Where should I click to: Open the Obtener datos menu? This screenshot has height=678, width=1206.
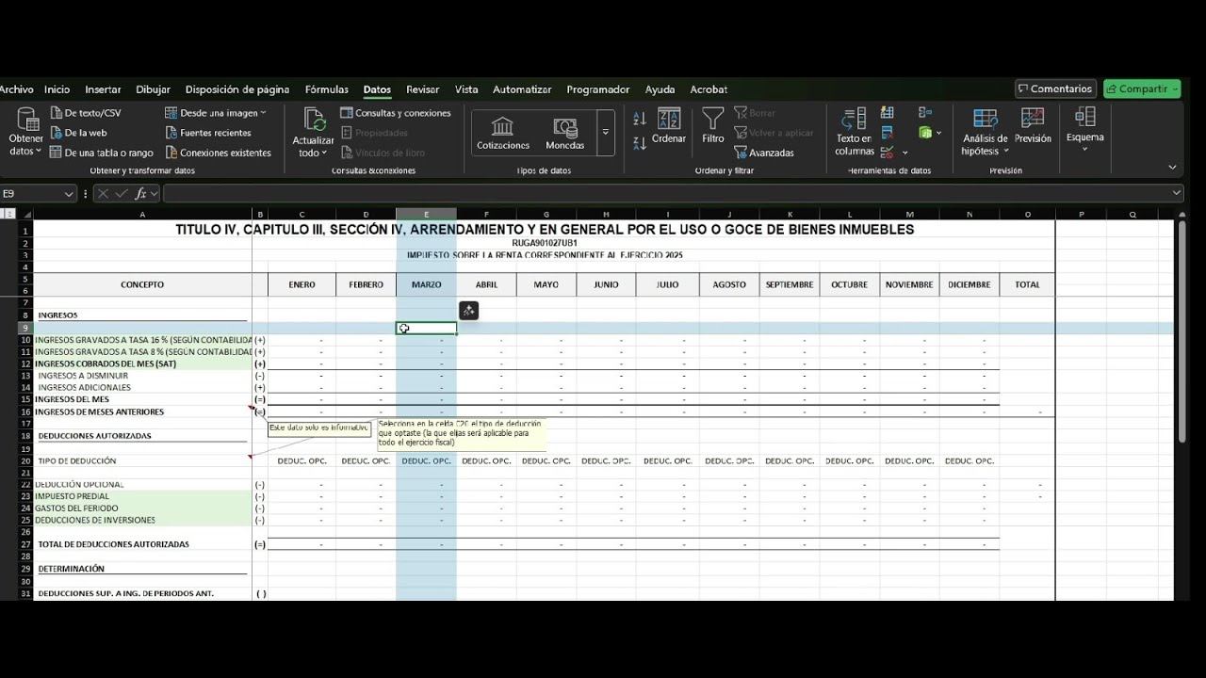click(x=25, y=132)
